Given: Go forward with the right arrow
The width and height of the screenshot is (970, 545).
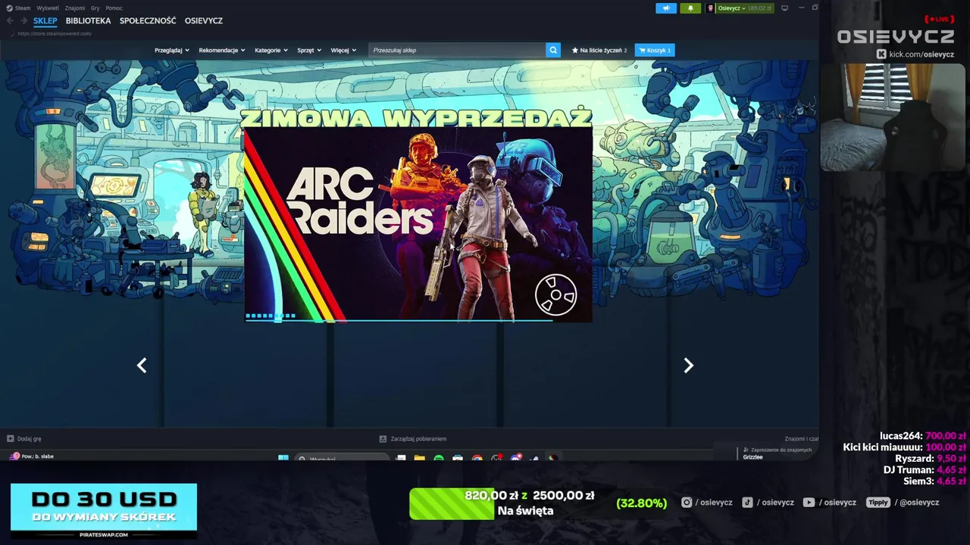Looking at the screenshot, I should (24, 20).
